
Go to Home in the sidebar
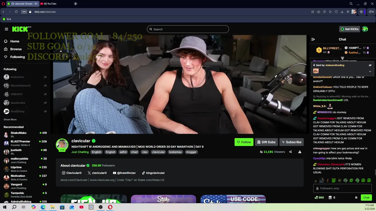click(x=15, y=41)
